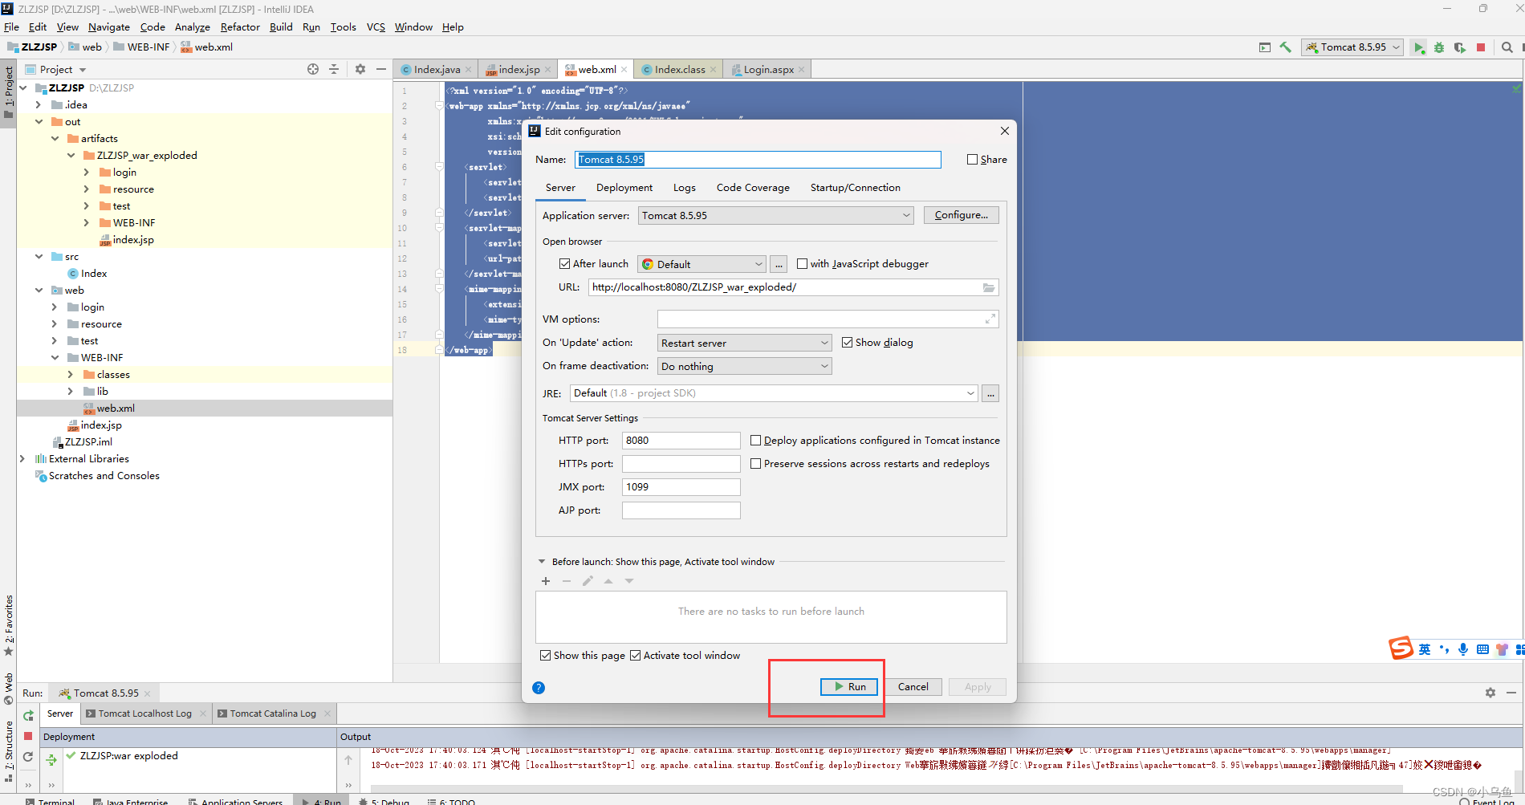Add a before-launch task with plus icon
Screen dimensions: 1525x805
(x=546, y=581)
